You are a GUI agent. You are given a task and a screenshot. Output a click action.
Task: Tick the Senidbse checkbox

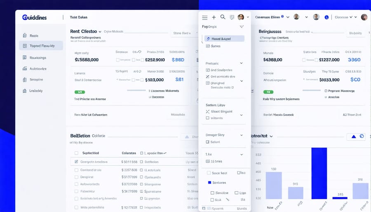tap(212, 193)
